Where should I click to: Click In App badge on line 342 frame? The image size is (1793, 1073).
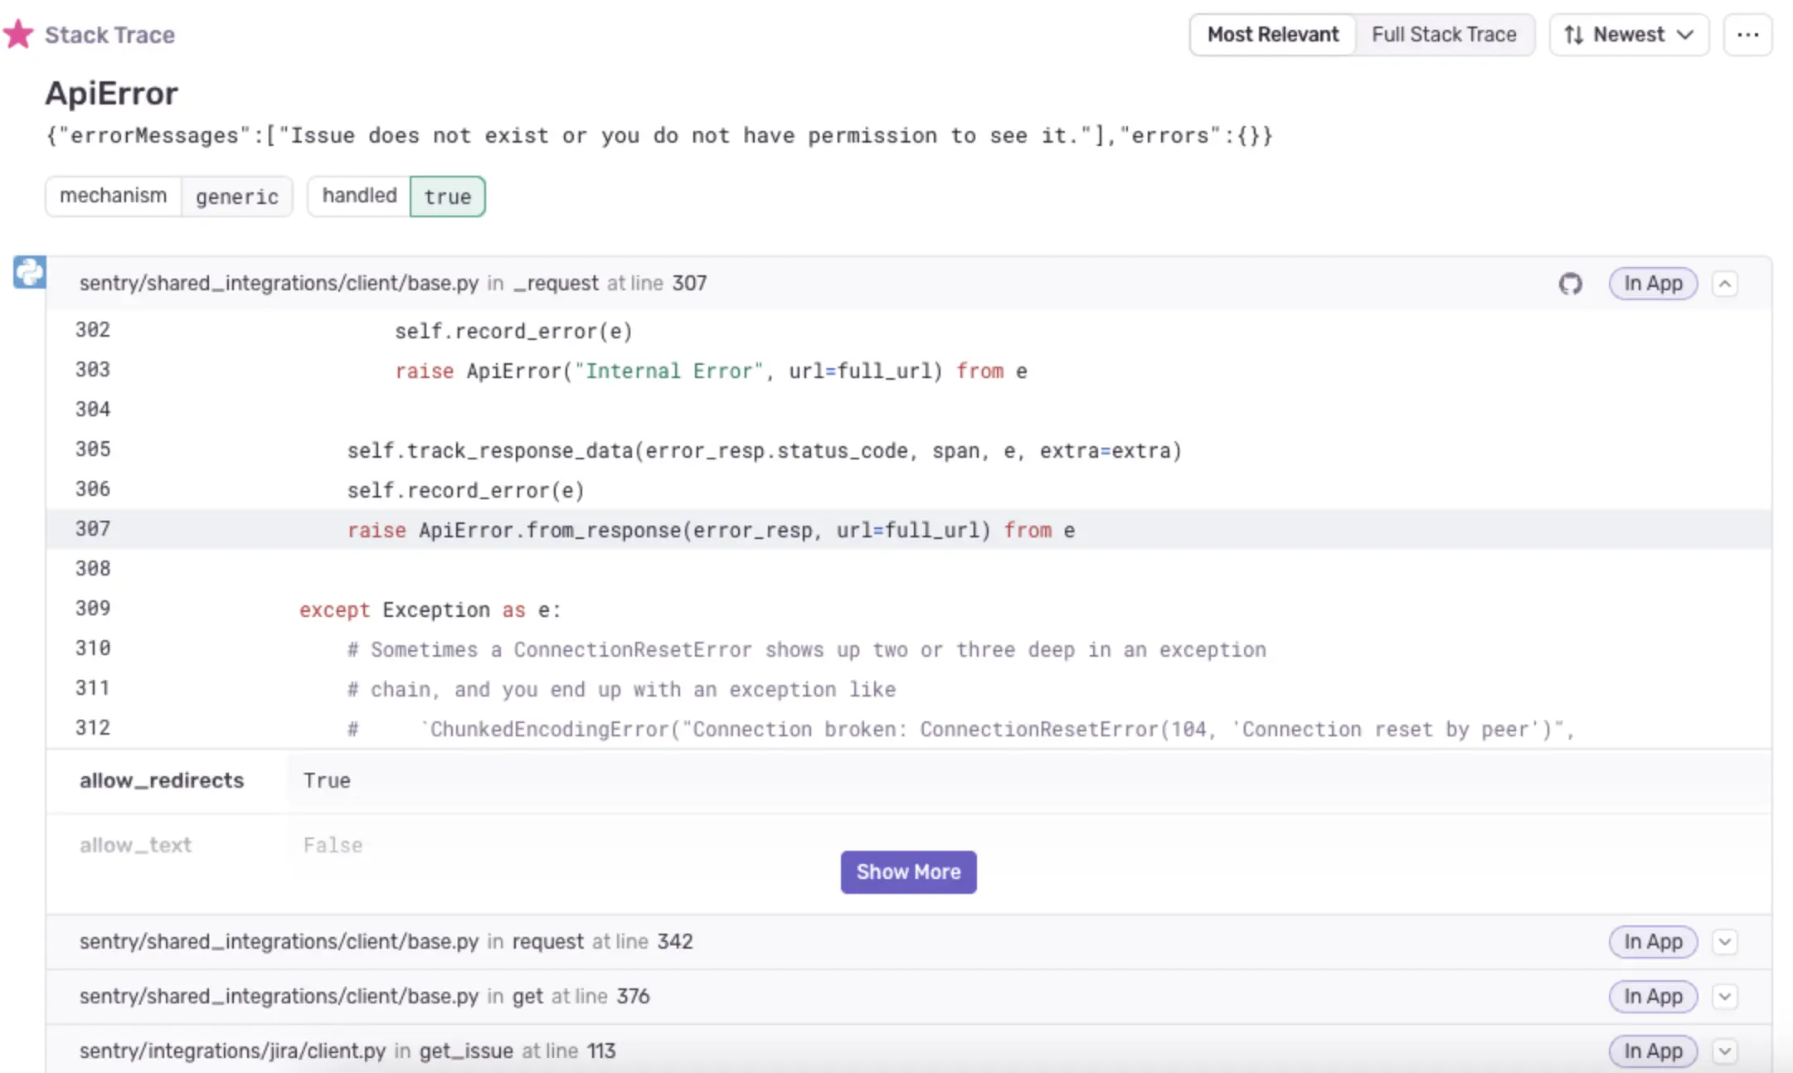(x=1653, y=942)
